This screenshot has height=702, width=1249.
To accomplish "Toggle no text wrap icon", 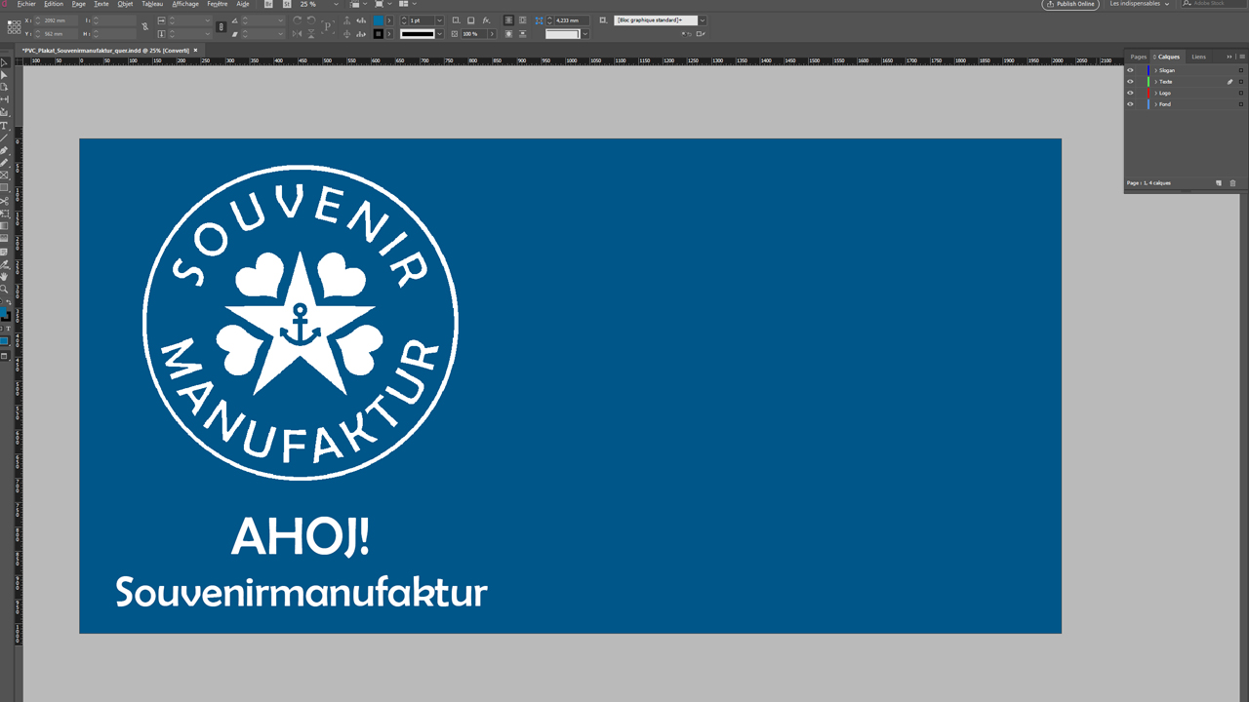I will (x=508, y=20).
